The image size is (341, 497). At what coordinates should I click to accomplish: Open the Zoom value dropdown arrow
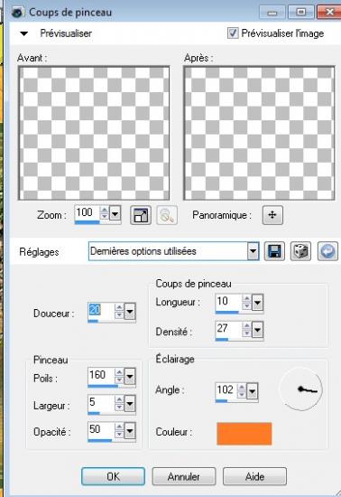click(x=115, y=214)
